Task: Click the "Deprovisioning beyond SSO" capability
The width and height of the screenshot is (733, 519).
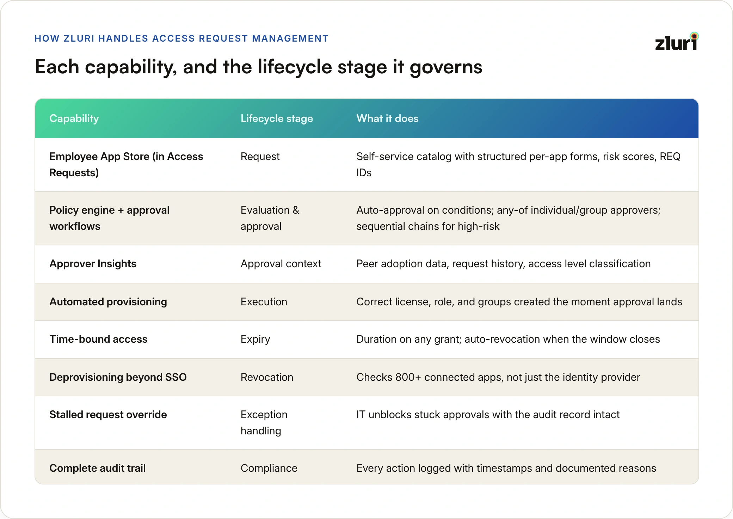Action: 118,377
